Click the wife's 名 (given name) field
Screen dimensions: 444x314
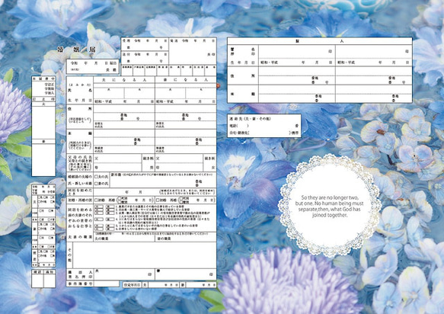[201, 93]
